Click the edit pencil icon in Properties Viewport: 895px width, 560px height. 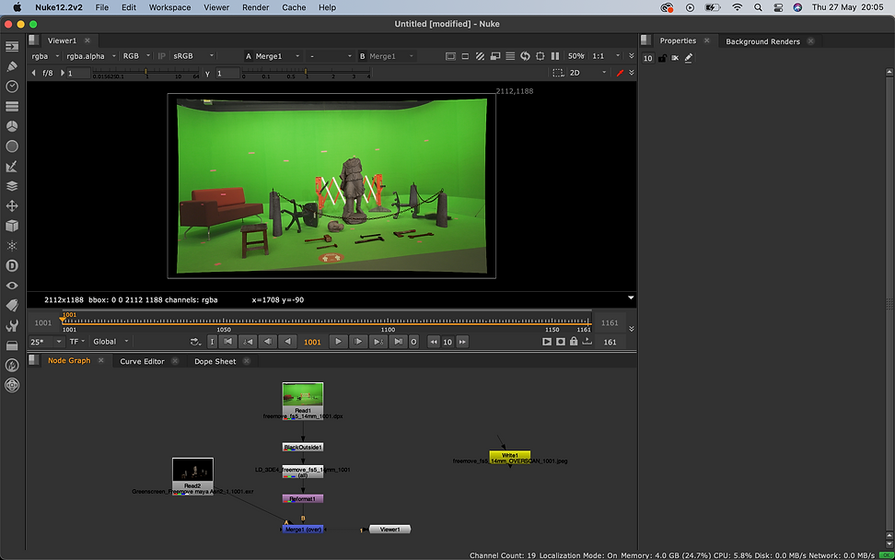689,58
